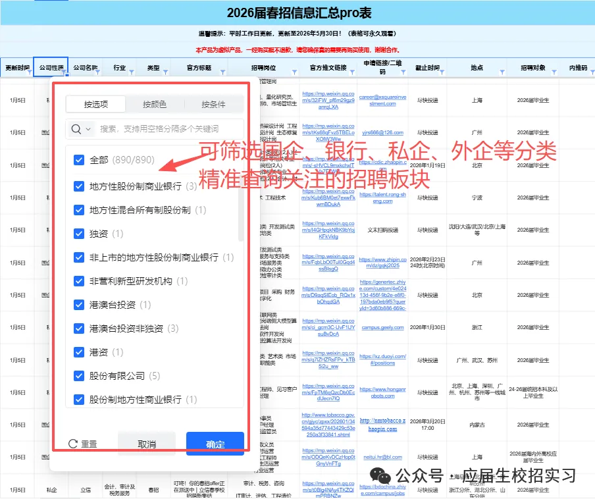Confirm filter with 确定 button

tap(215, 444)
